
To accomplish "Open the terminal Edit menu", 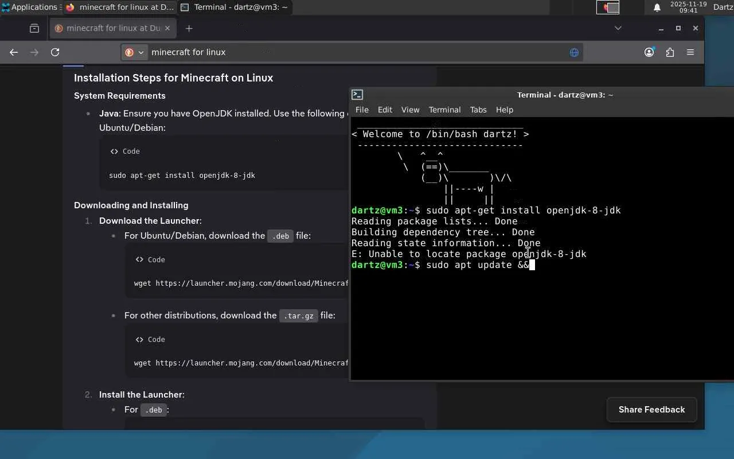I will [x=385, y=110].
